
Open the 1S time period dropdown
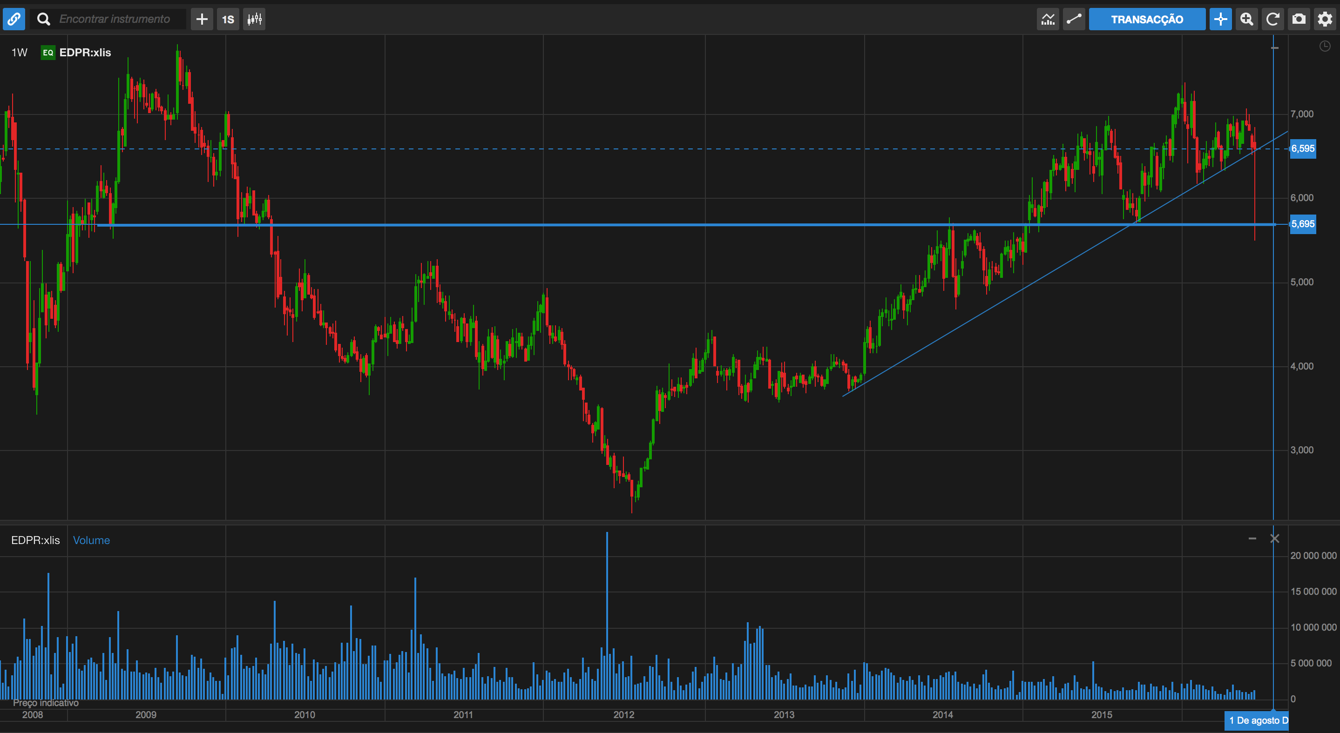click(228, 19)
